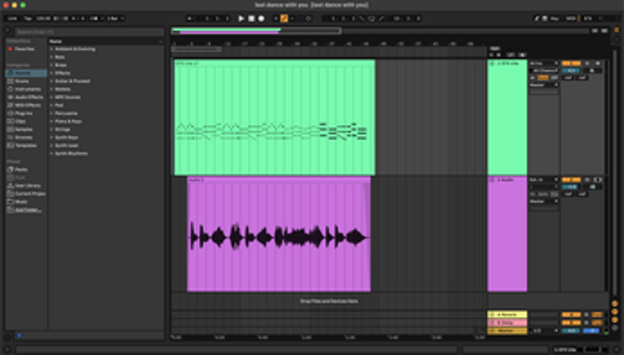Select the Instruments category in the browser

pyautogui.click(x=26, y=89)
